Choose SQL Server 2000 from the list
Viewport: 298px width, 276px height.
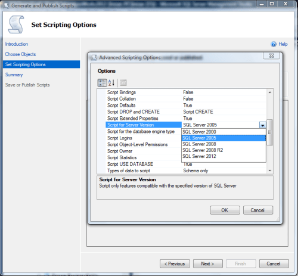[223, 132]
